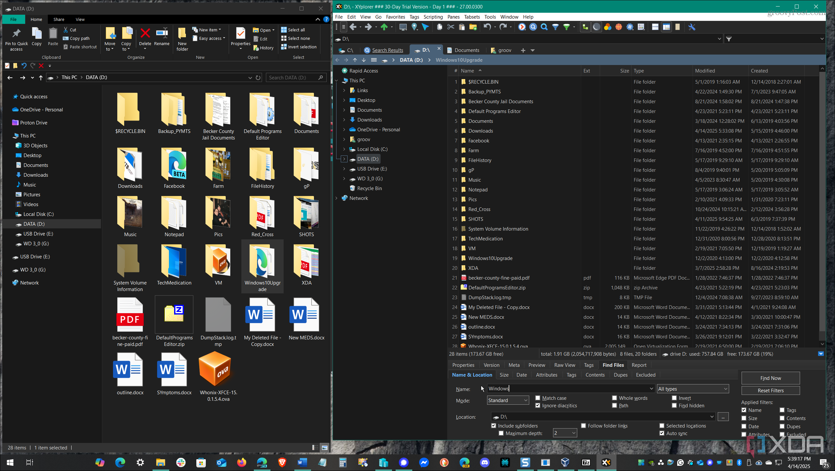Open the Mode Standard dropdown
Viewport: 835px width, 471px height.
[508, 400]
